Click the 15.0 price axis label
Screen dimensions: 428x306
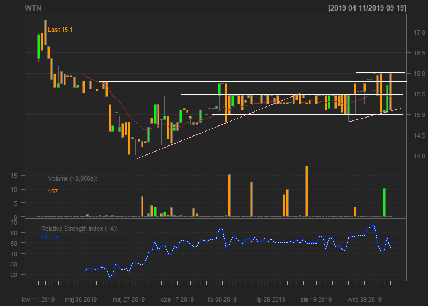coord(419,115)
